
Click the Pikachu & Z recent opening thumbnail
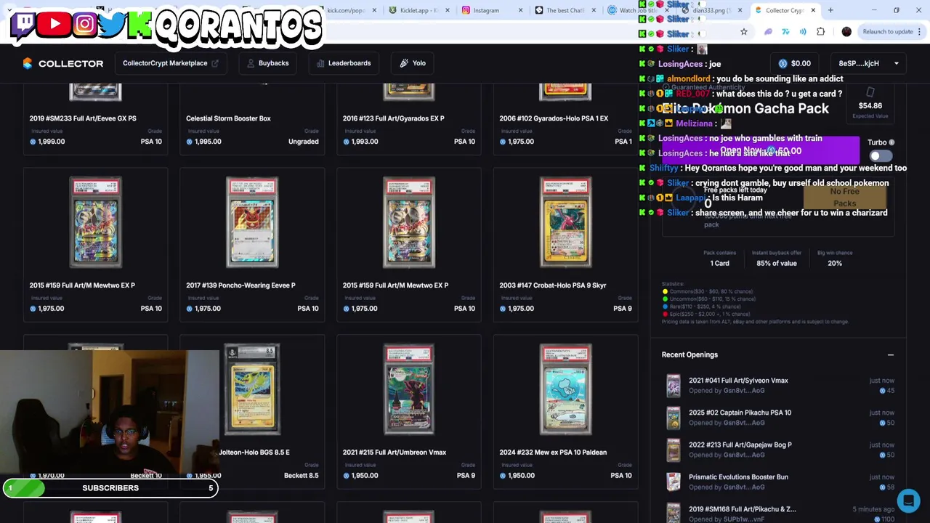674,512
